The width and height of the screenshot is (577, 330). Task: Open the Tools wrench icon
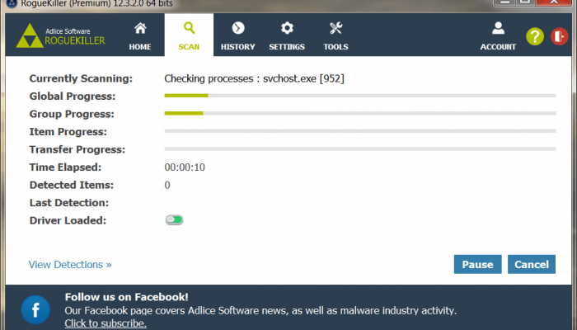click(335, 29)
